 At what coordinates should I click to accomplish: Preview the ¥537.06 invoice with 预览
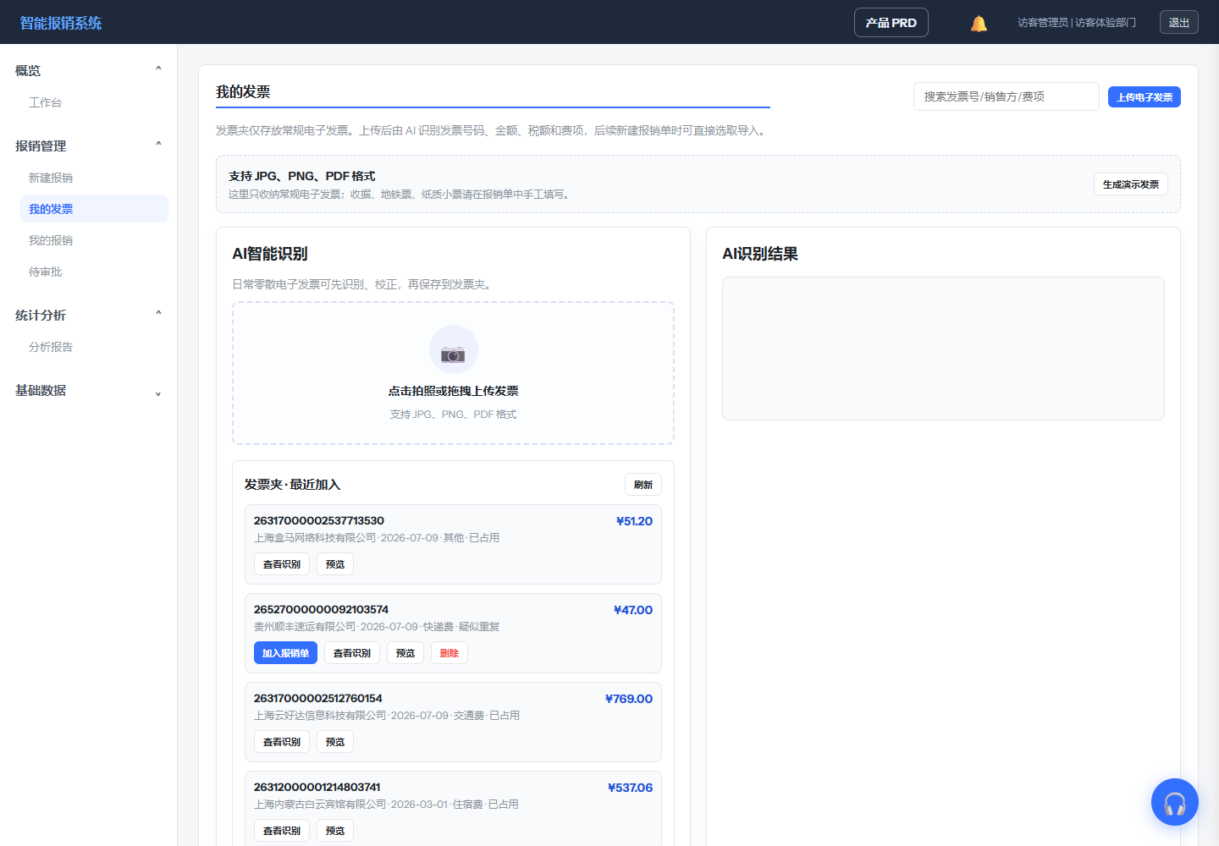[335, 831]
